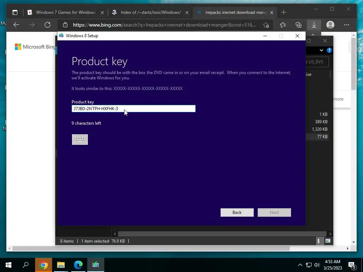Open Edge Downloads panel

[x=314, y=25]
